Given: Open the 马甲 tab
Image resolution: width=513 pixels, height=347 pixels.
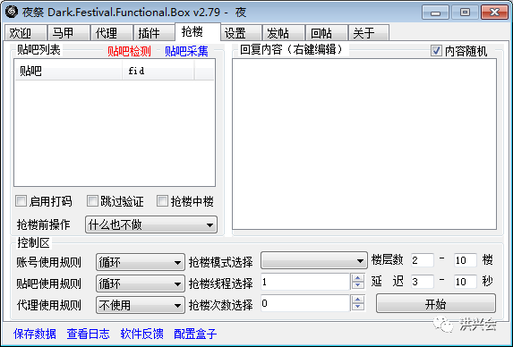Looking at the screenshot, I should pyautogui.click(x=69, y=33).
